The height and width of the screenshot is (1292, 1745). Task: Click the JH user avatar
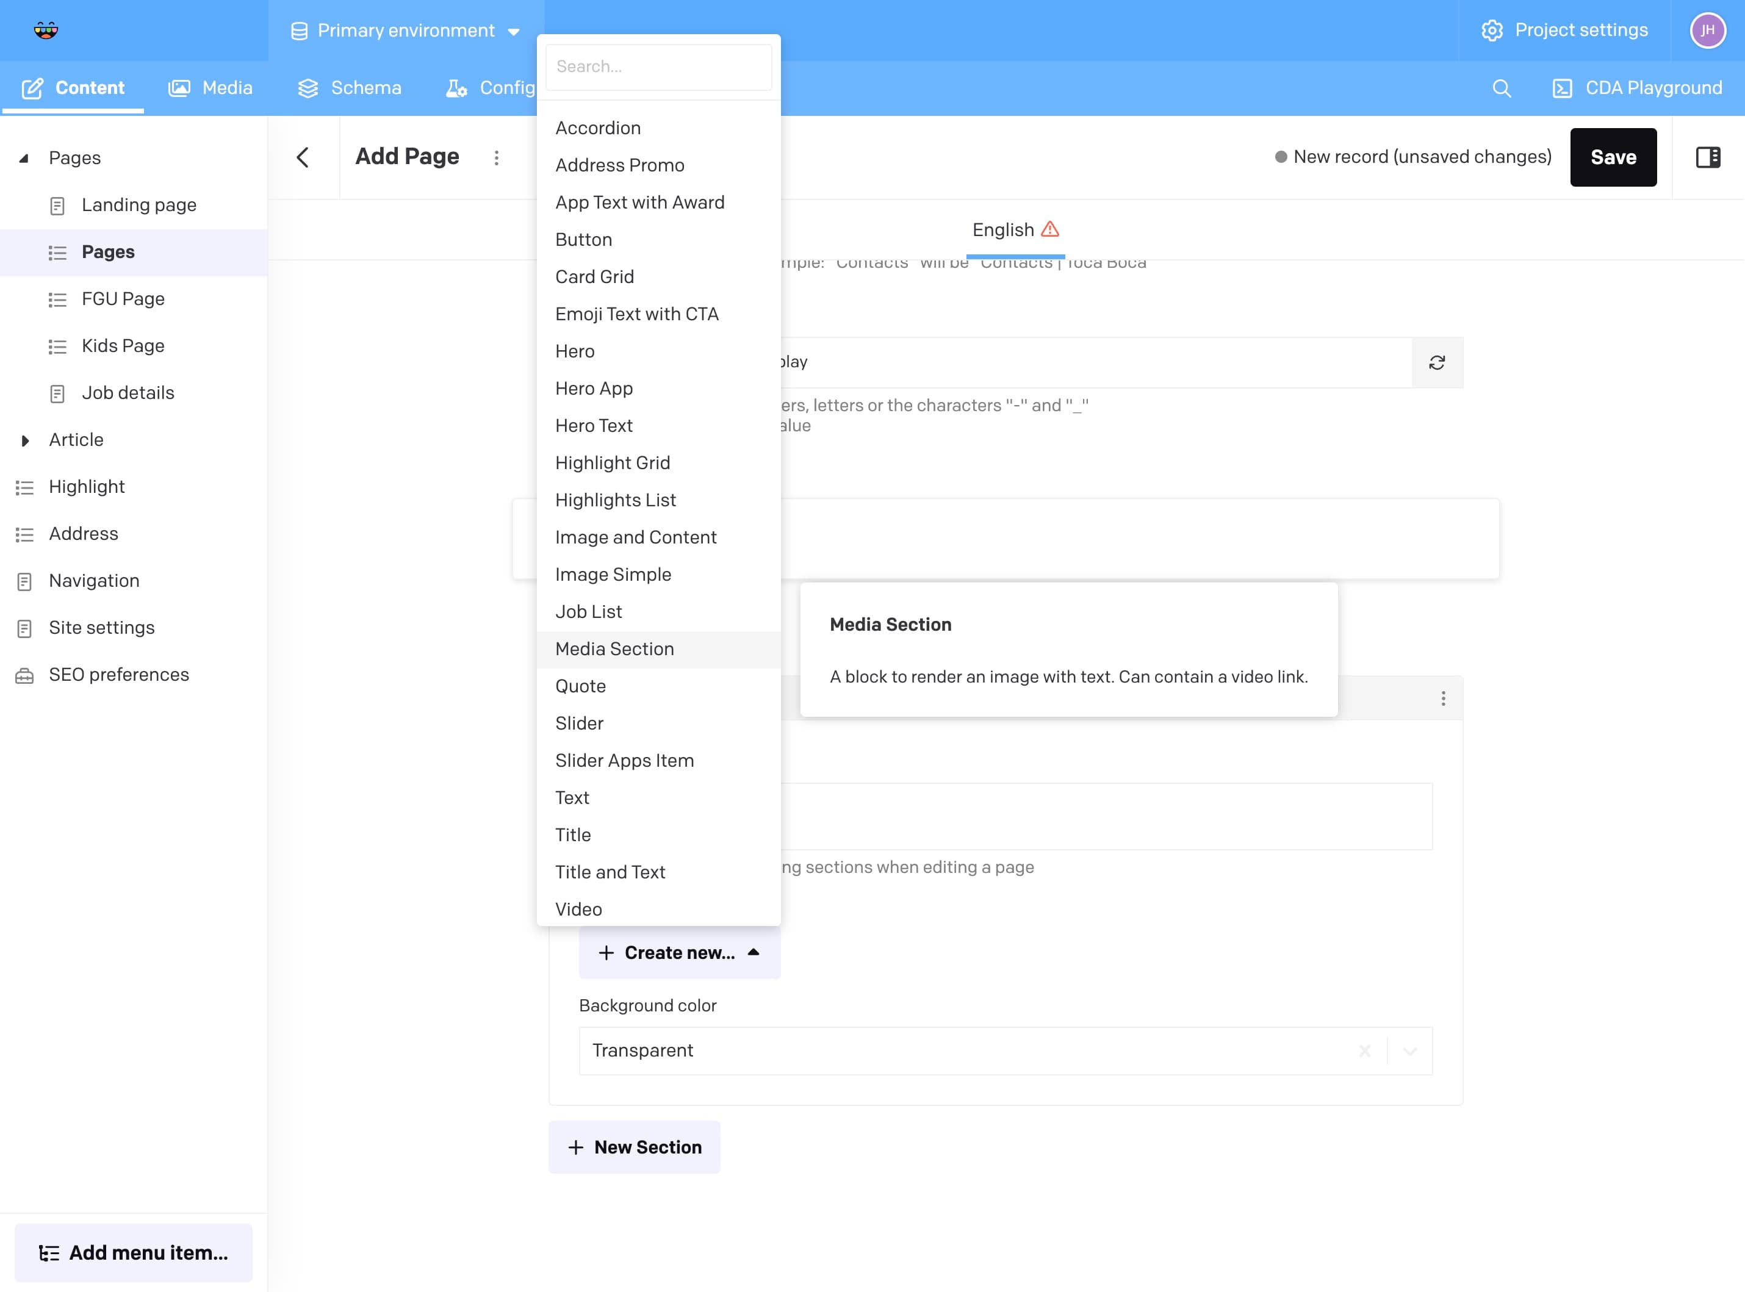(1707, 31)
